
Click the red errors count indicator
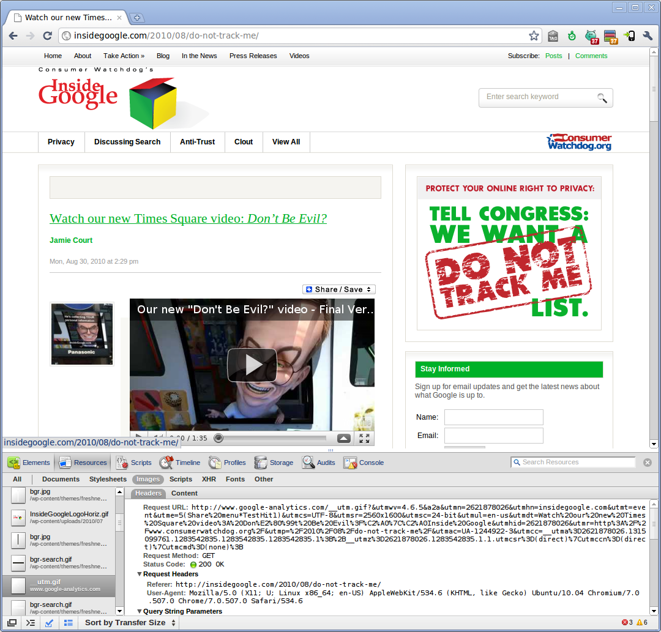(x=627, y=622)
